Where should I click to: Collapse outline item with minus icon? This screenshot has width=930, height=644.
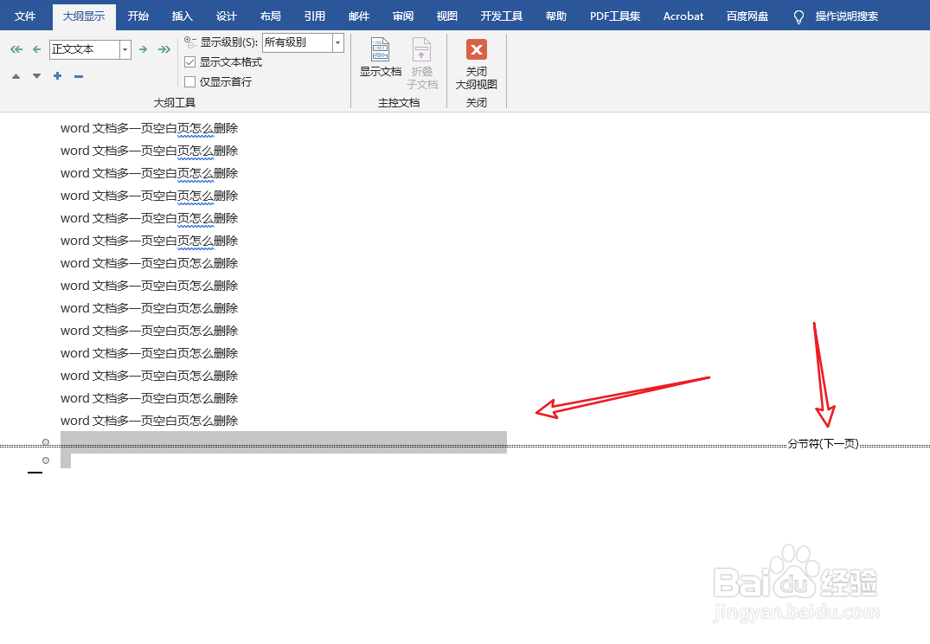tap(78, 76)
